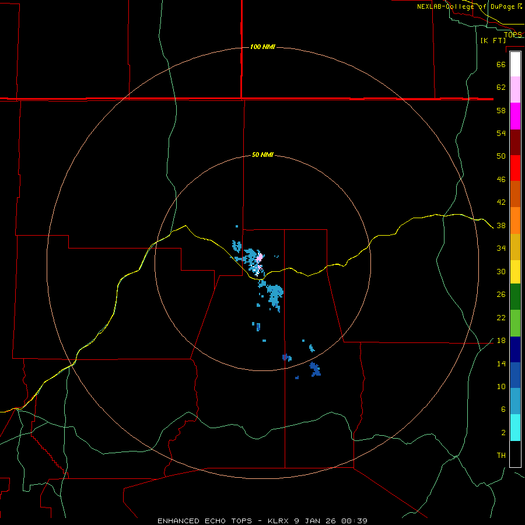
Task: Click the white swatch in the TOPS legend
Action: pos(515,64)
